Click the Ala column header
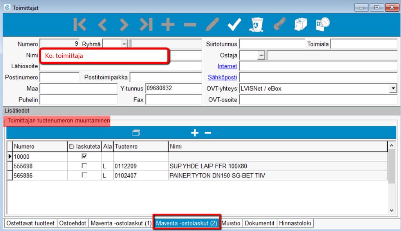The image size is (401, 231). (107, 146)
